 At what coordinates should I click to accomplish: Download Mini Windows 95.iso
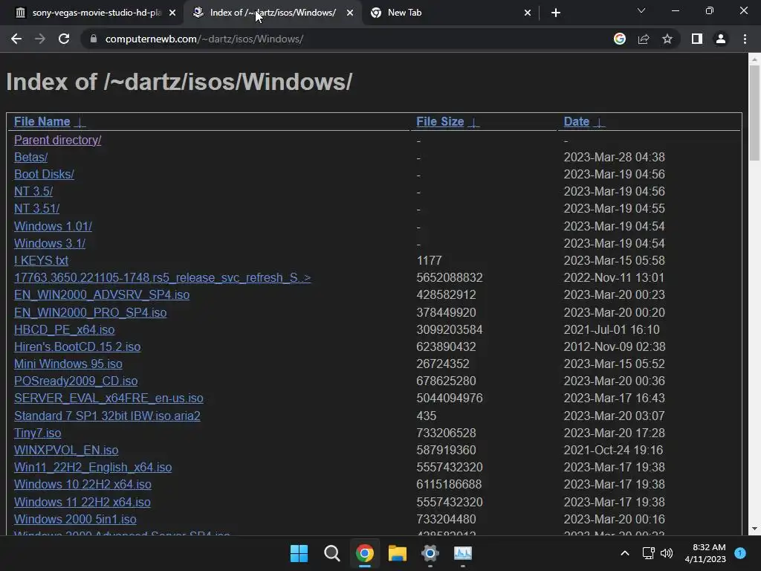coord(68,364)
